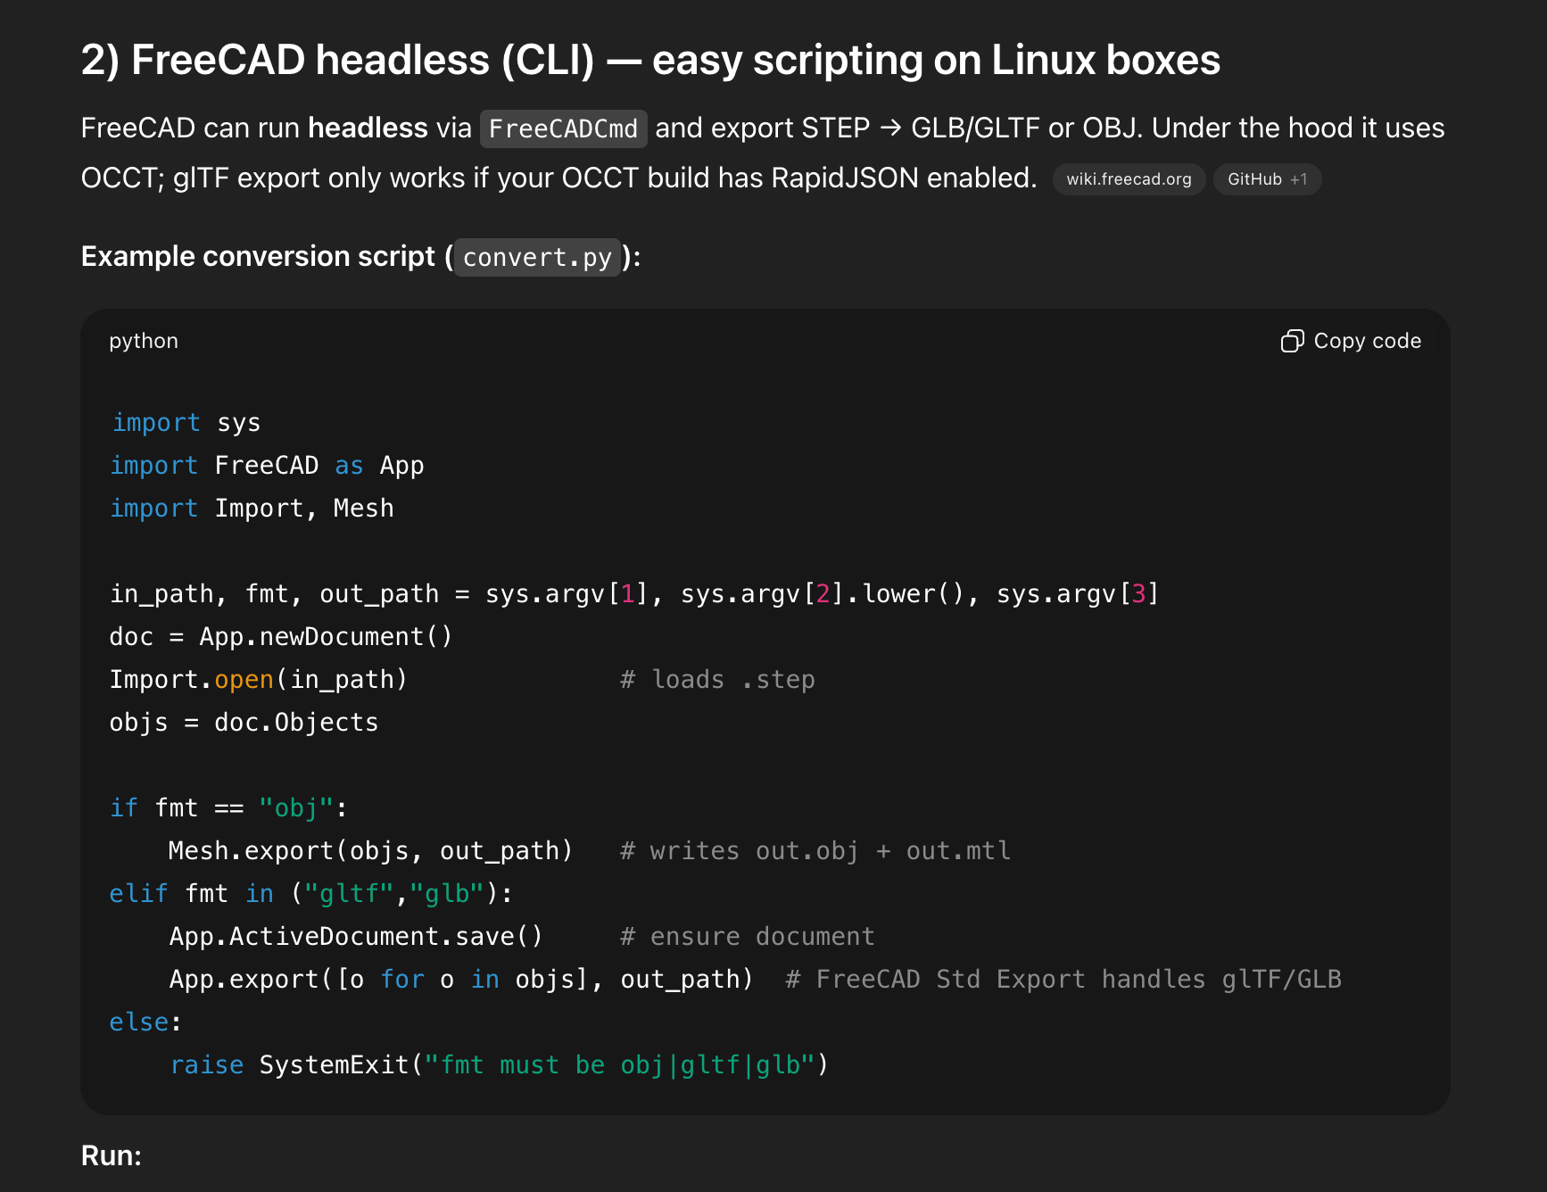Click the code line 'import Import, Mesh'
The height and width of the screenshot is (1192, 1547).
pos(252,508)
